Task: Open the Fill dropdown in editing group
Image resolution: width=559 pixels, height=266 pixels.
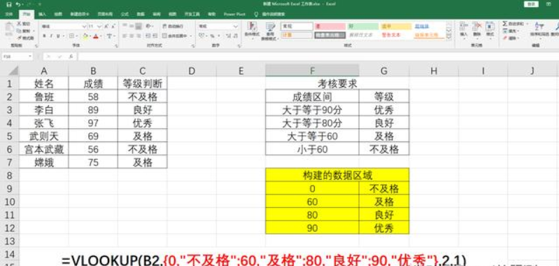Action: click(x=511, y=31)
